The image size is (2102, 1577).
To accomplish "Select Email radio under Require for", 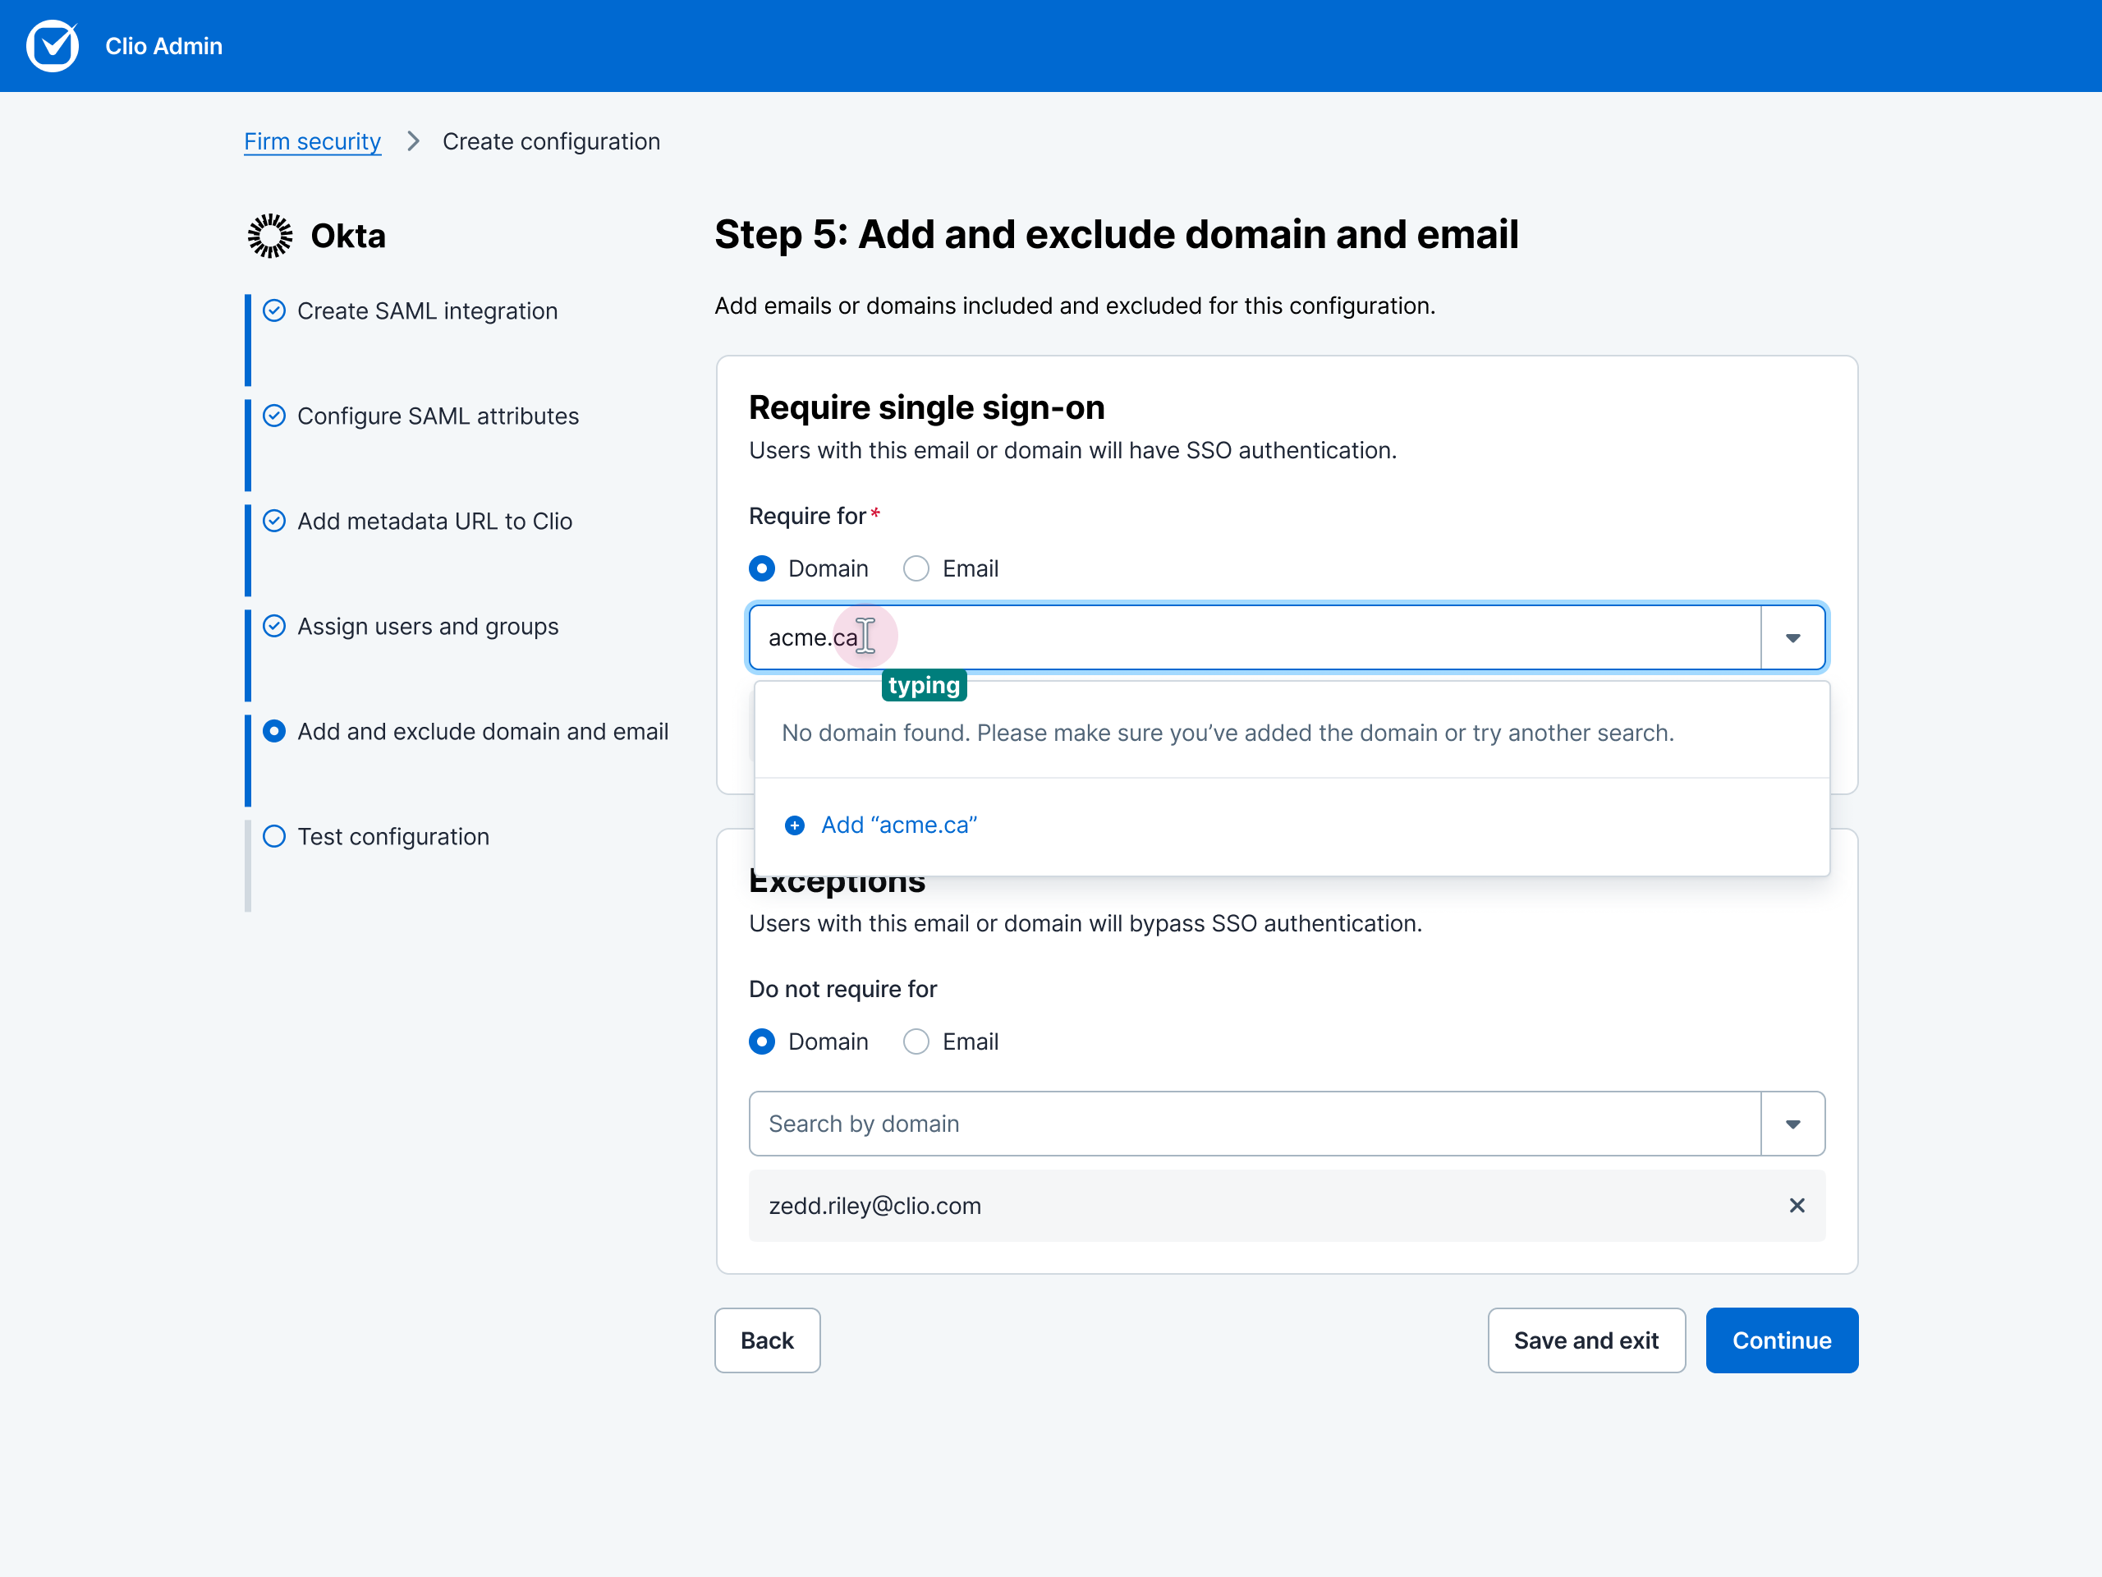I will click(x=916, y=568).
